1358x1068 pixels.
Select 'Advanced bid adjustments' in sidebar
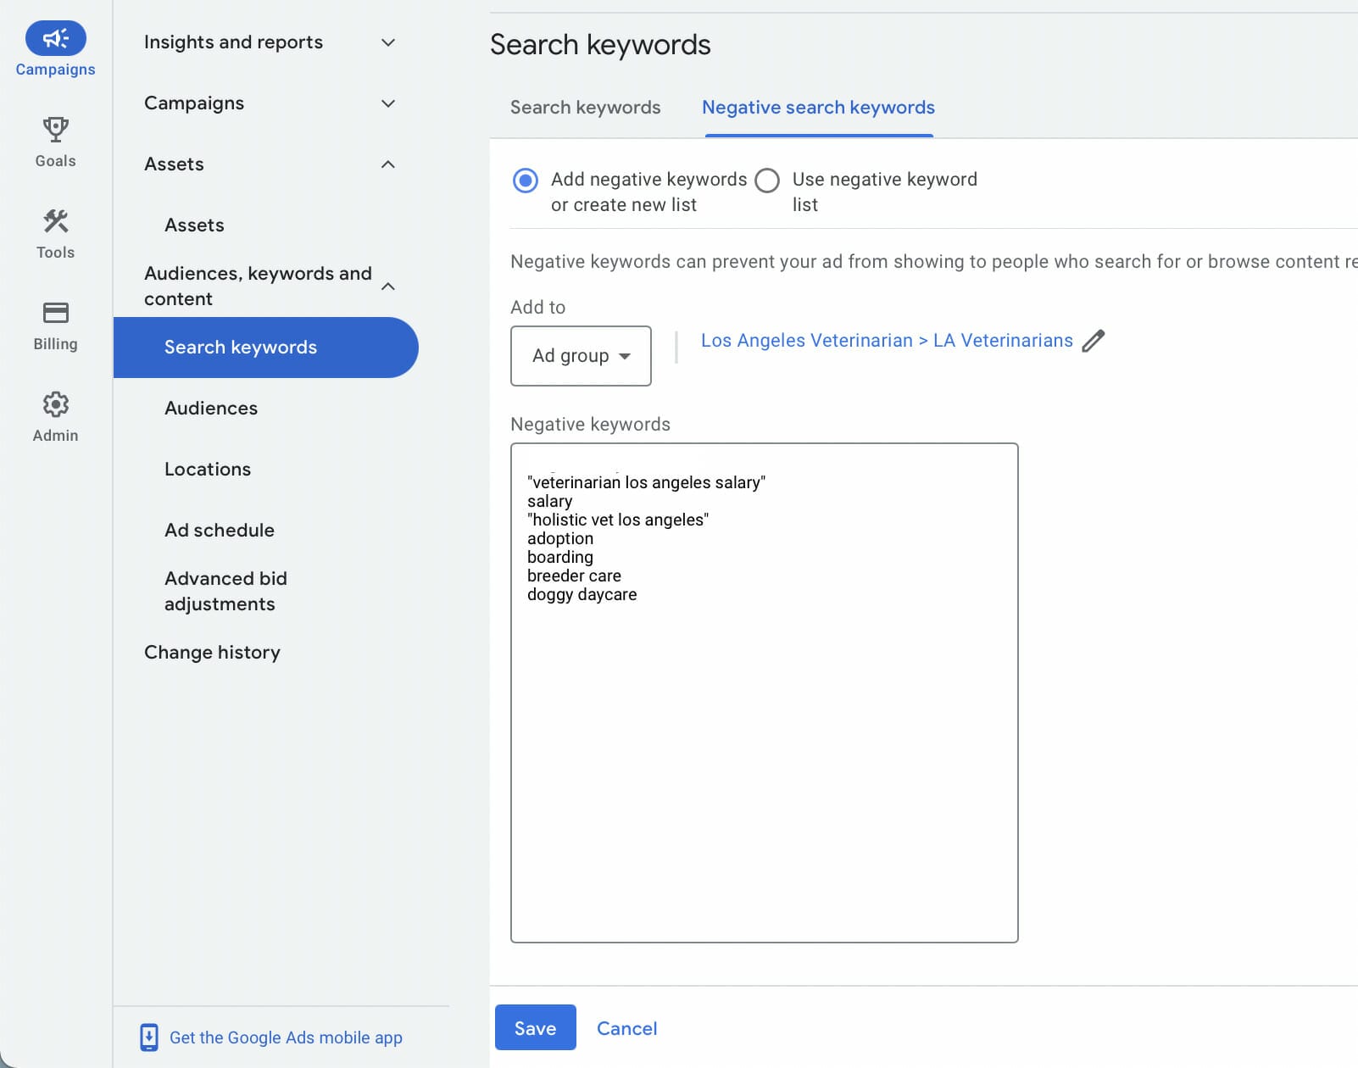point(225,591)
